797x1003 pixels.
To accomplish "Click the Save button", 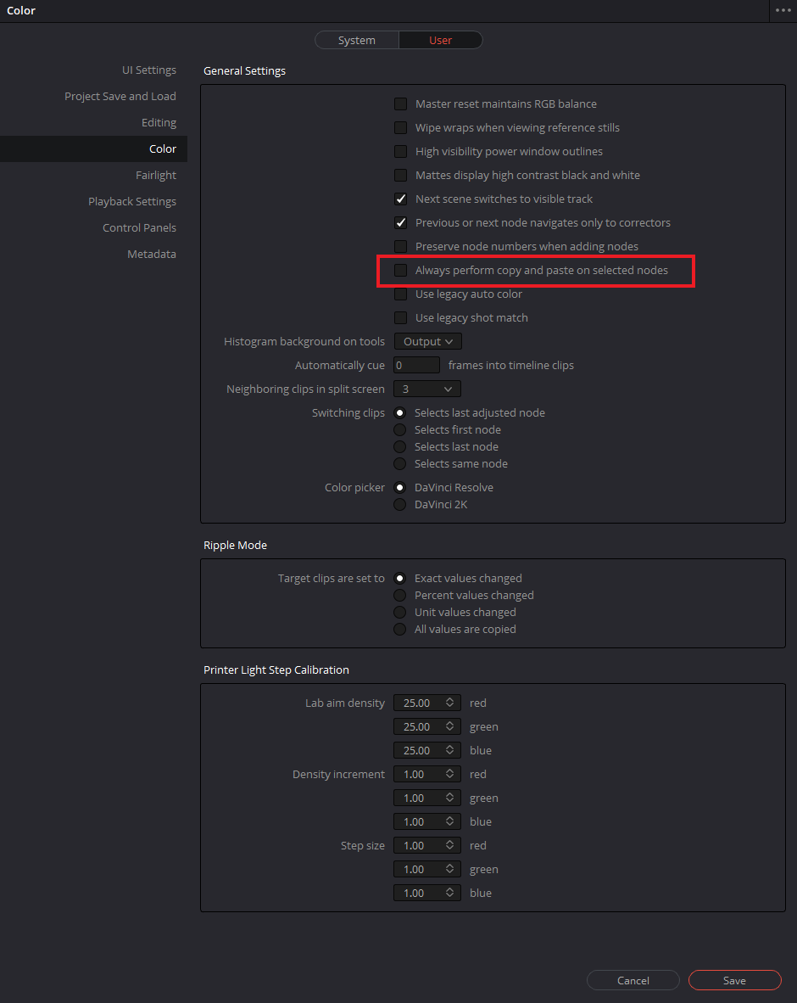I will pos(734,980).
